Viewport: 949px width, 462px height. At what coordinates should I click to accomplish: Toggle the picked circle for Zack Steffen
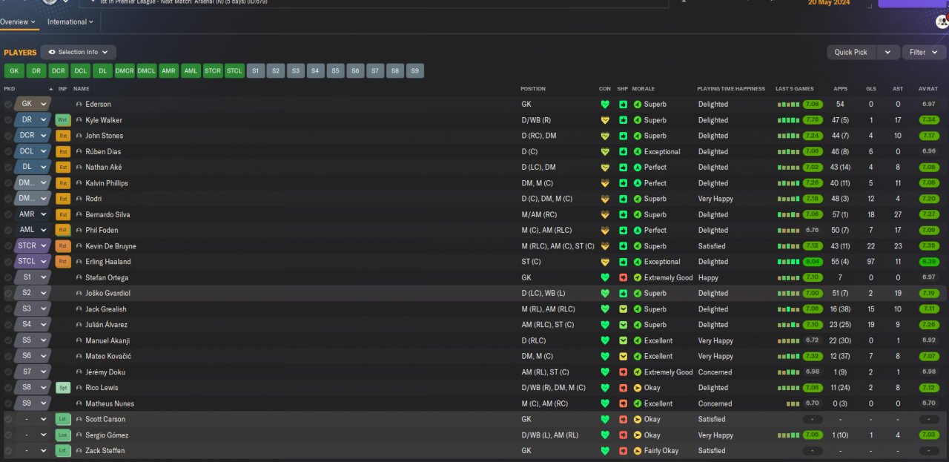8,451
